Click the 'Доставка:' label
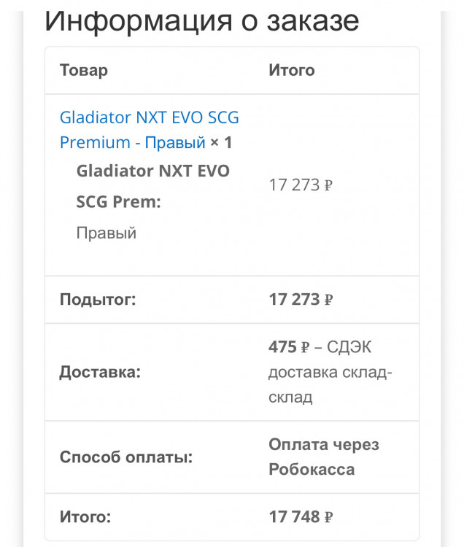This screenshot has height=547, width=464. (100, 373)
